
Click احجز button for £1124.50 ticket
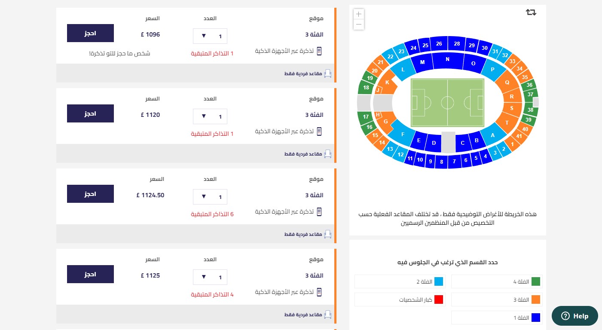(90, 194)
